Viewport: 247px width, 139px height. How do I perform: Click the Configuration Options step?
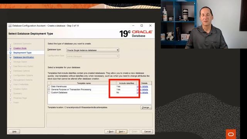coord(23,75)
